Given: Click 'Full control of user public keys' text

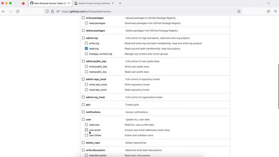Looking at the screenshot, I should [x=143, y=61].
